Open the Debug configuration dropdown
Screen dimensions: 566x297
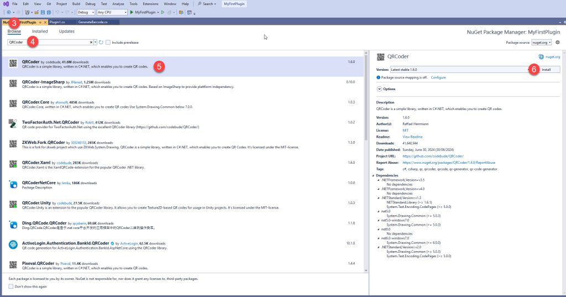point(86,12)
